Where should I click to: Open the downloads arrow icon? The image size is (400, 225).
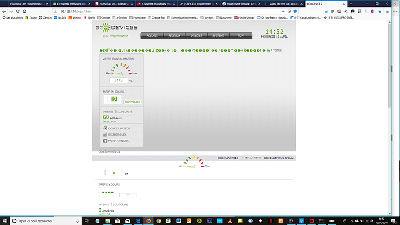tap(326, 11)
